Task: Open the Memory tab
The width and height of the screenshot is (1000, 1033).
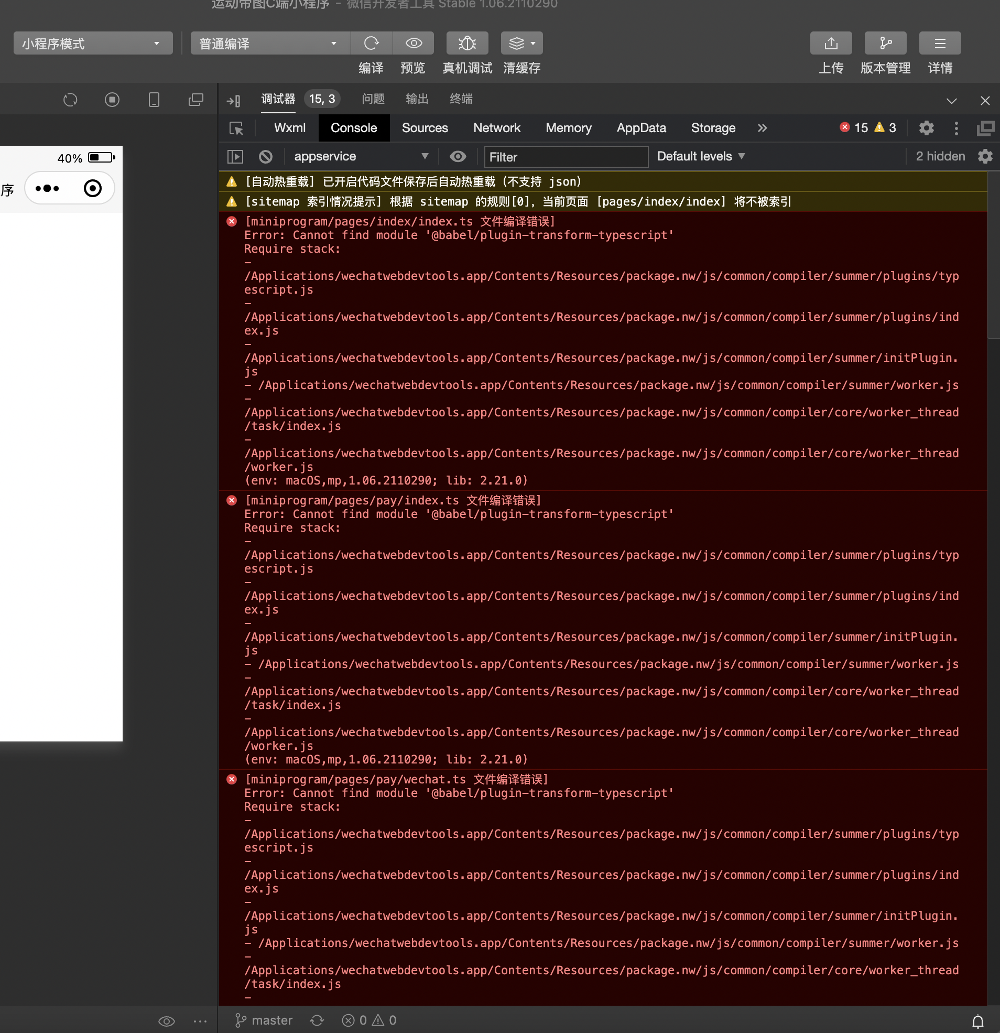Action: click(569, 128)
